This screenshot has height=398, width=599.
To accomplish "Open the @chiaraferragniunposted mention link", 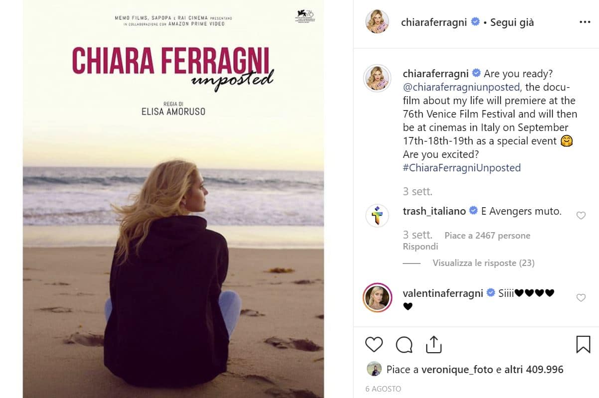I will pos(461,87).
